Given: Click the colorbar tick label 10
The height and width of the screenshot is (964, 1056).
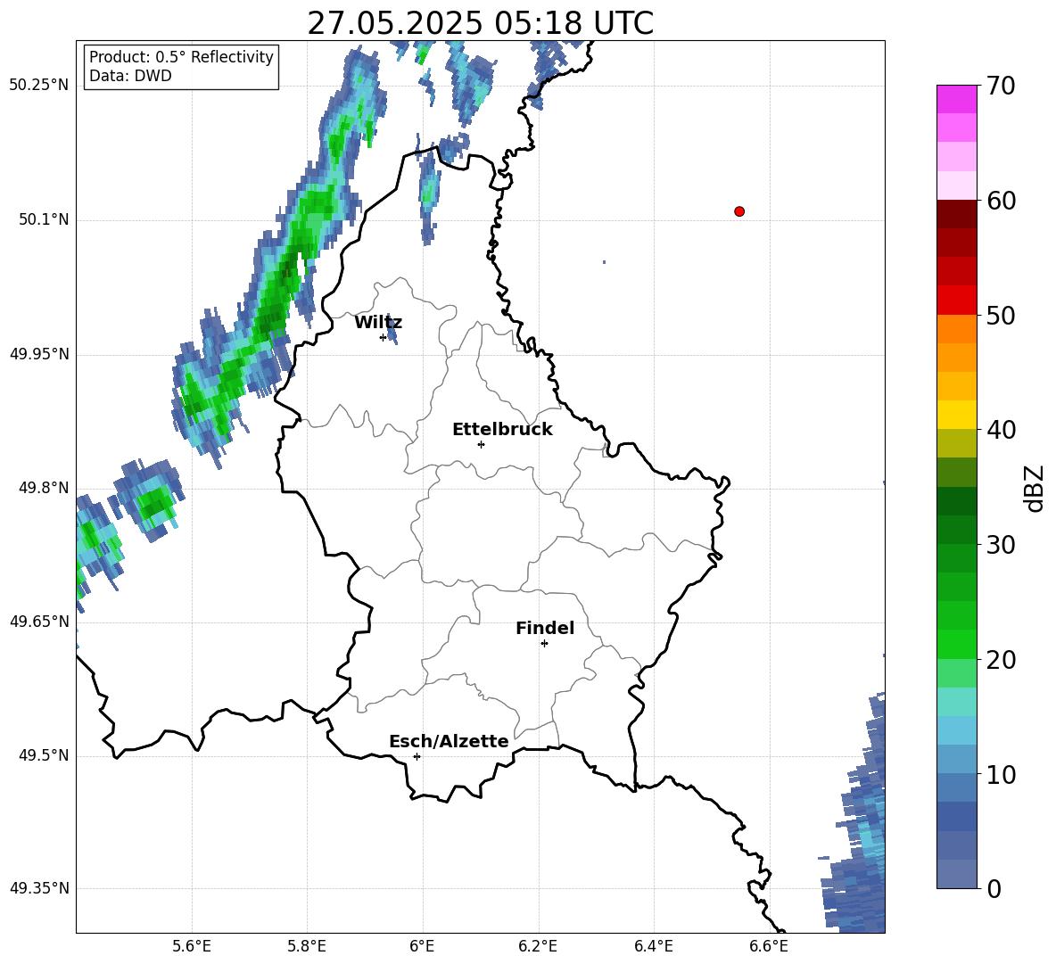Looking at the screenshot, I should pos(1002,774).
